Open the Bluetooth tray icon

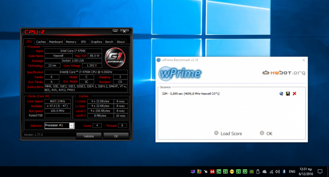[x=284, y=172]
